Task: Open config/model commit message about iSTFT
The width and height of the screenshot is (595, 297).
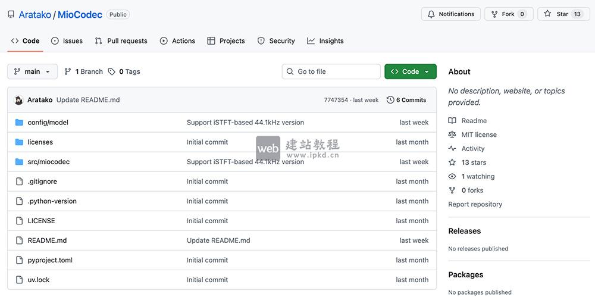Action: pyautogui.click(x=245, y=122)
